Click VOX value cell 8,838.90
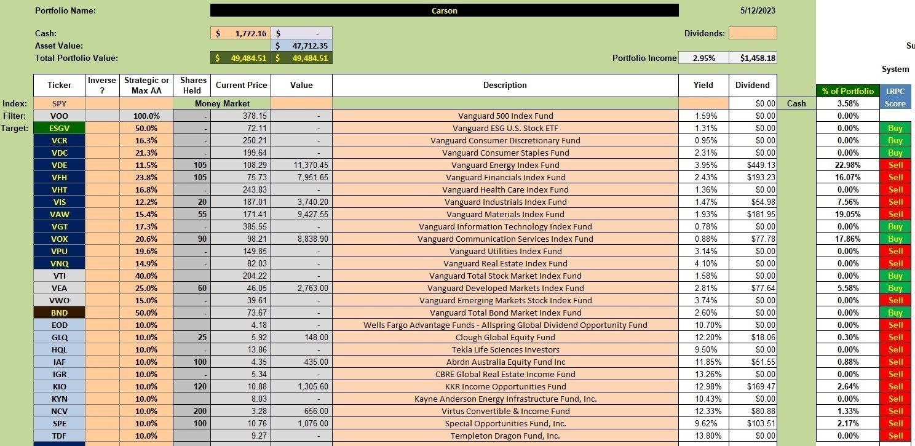Viewport: 915px width, 446px height. (301, 239)
